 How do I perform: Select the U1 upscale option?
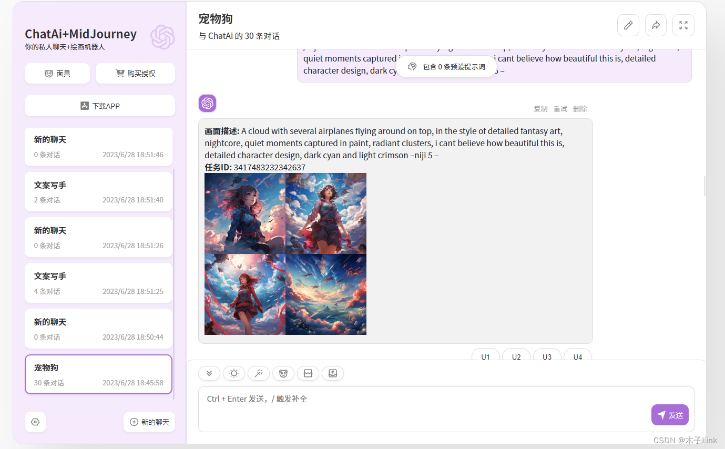tap(485, 356)
